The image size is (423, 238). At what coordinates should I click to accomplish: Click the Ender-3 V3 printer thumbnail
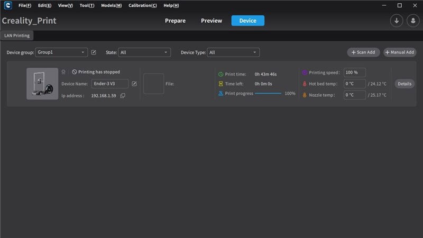coord(42,84)
